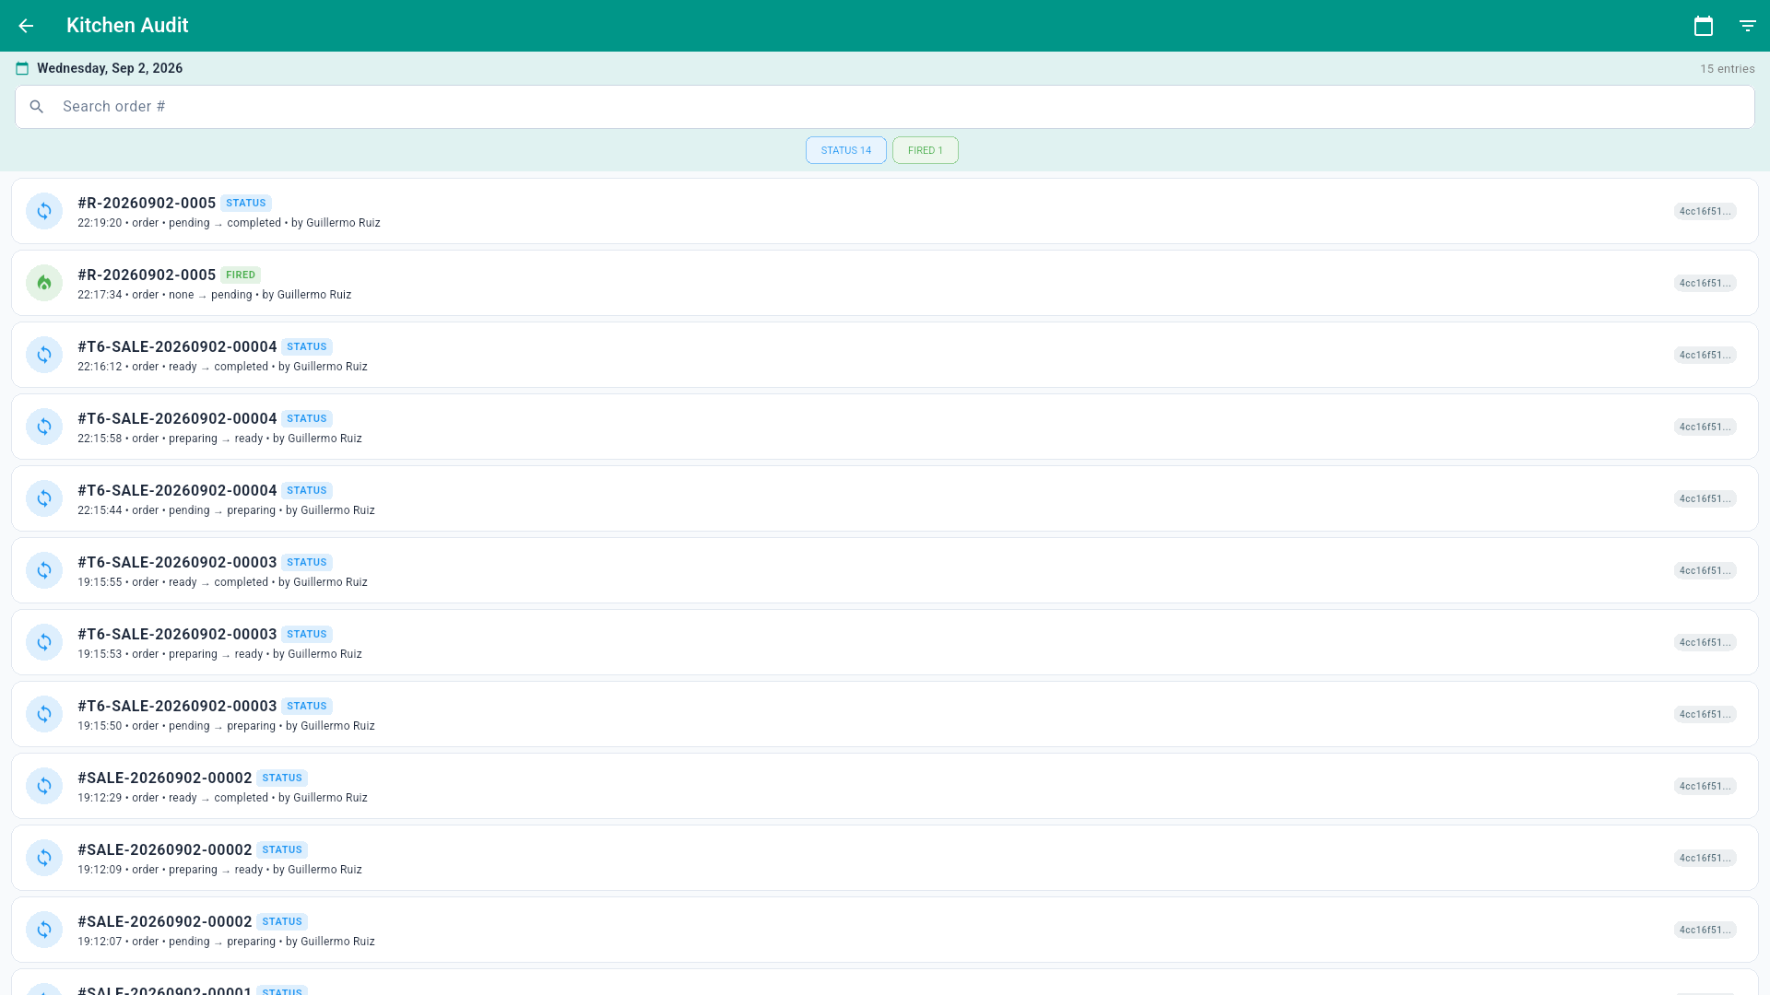Click sync icon of 22:19:20 R-20260902-0005 entry

click(44, 211)
